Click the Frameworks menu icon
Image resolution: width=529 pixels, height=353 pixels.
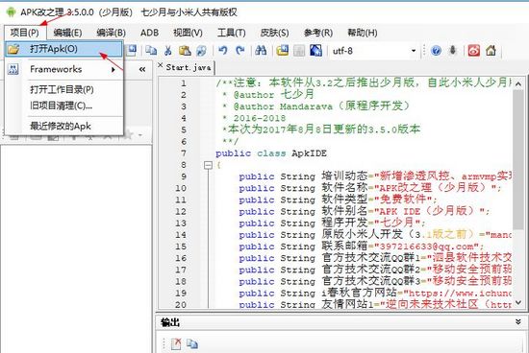[x=13, y=69]
